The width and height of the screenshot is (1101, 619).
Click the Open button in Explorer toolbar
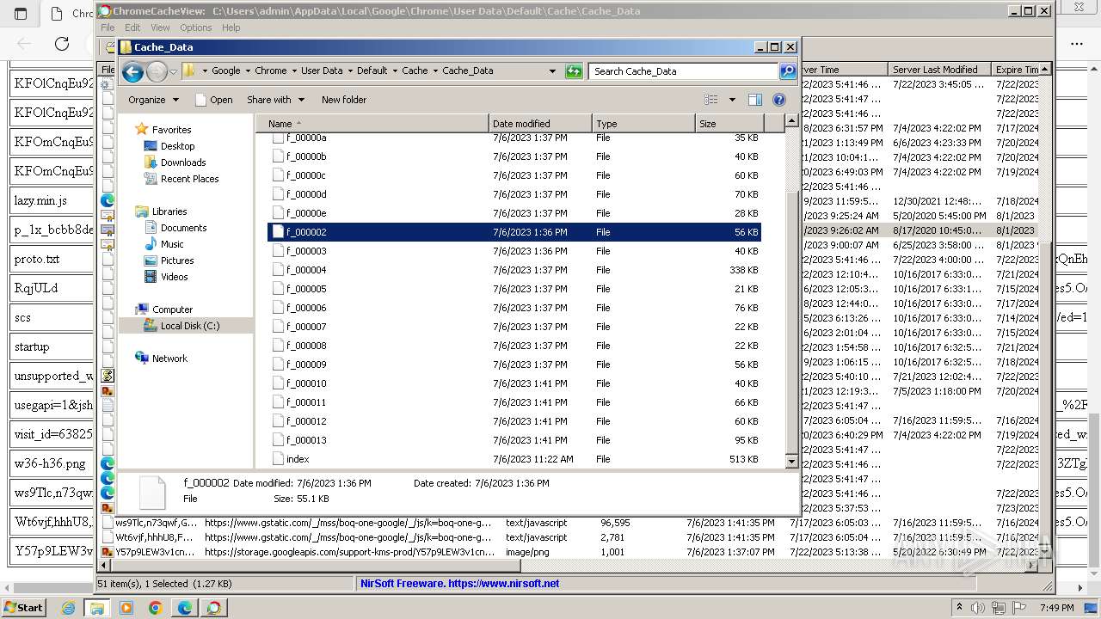[x=214, y=100]
